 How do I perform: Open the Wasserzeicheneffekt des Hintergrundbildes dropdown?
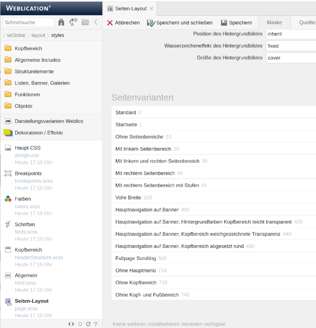pos(291,46)
